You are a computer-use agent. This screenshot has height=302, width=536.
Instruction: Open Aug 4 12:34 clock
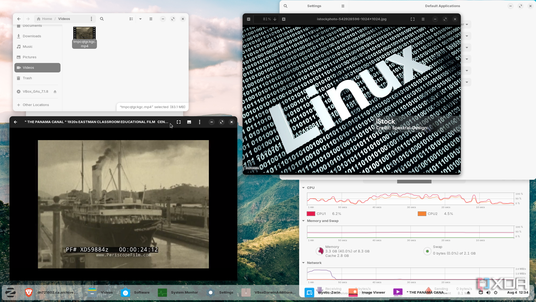click(x=518, y=293)
